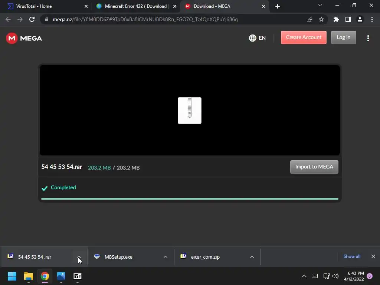Open volume control tray icon
380x285 pixels.
[x=335, y=276]
